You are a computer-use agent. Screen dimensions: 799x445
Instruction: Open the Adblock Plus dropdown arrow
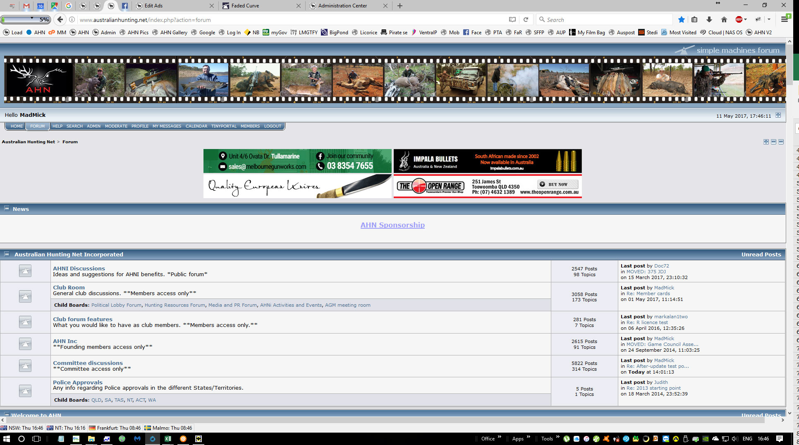[x=746, y=19]
